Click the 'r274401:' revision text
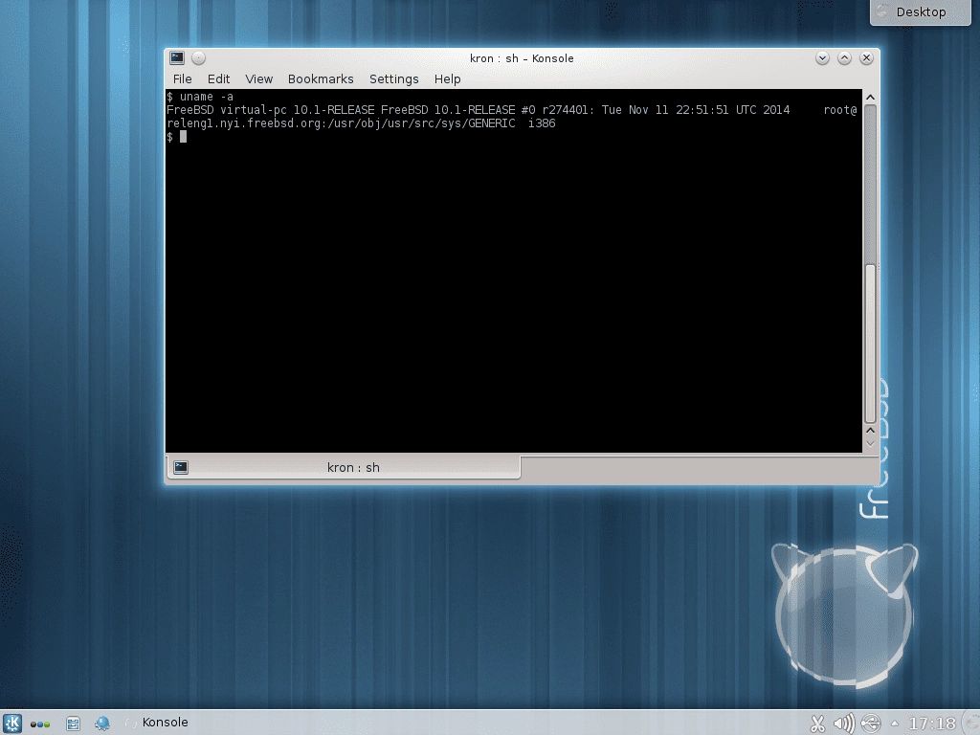This screenshot has width=980, height=735. 568,110
